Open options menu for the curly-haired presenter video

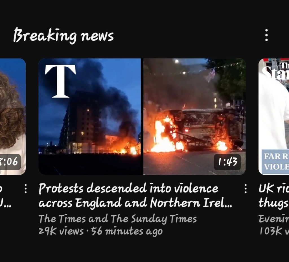26,189
